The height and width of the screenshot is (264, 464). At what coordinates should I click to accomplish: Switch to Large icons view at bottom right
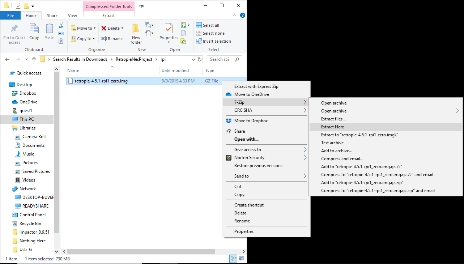(x=241, y=259)
